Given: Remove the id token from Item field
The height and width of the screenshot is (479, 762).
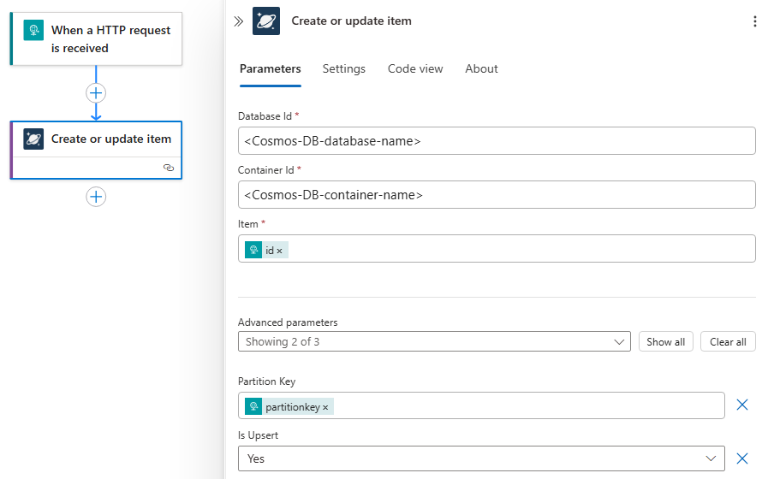Looking at the screenshot, I should coord(280,251).
